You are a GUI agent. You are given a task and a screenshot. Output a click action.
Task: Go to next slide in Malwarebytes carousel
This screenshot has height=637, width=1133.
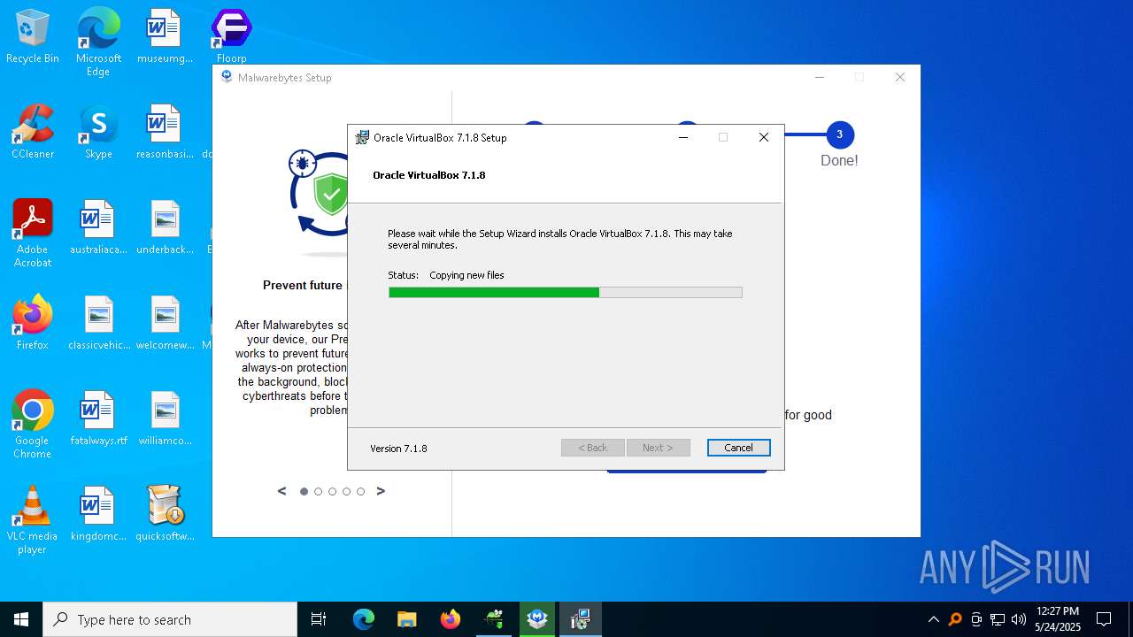381,491
